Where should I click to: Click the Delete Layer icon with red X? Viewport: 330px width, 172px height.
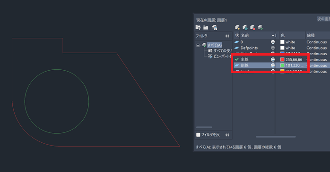(x=252, y=27)
